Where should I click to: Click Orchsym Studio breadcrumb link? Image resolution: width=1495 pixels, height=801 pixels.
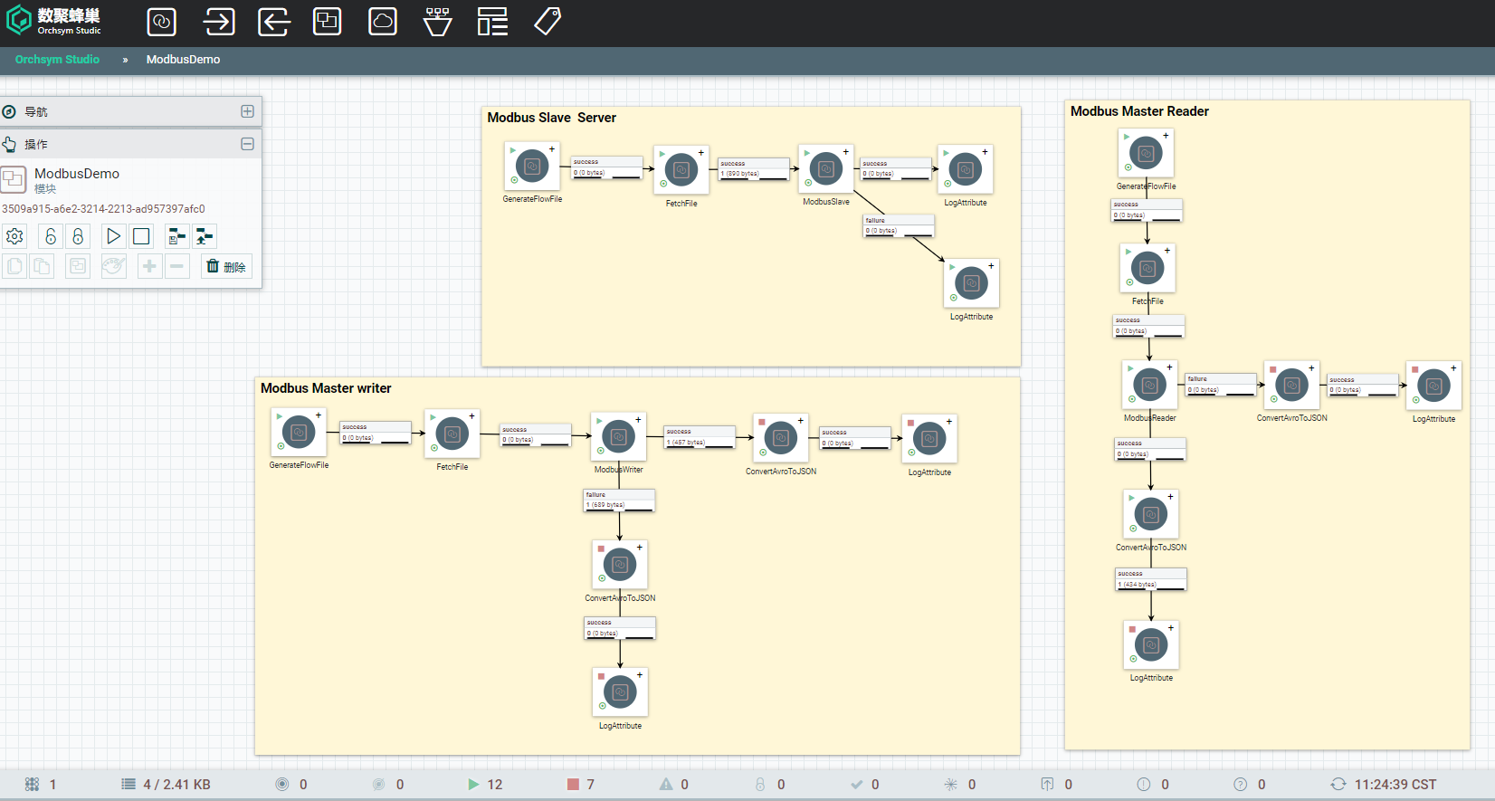point(57,60)
